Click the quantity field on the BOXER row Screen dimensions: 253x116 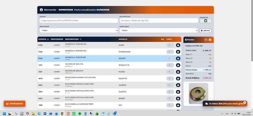[170, 98]
